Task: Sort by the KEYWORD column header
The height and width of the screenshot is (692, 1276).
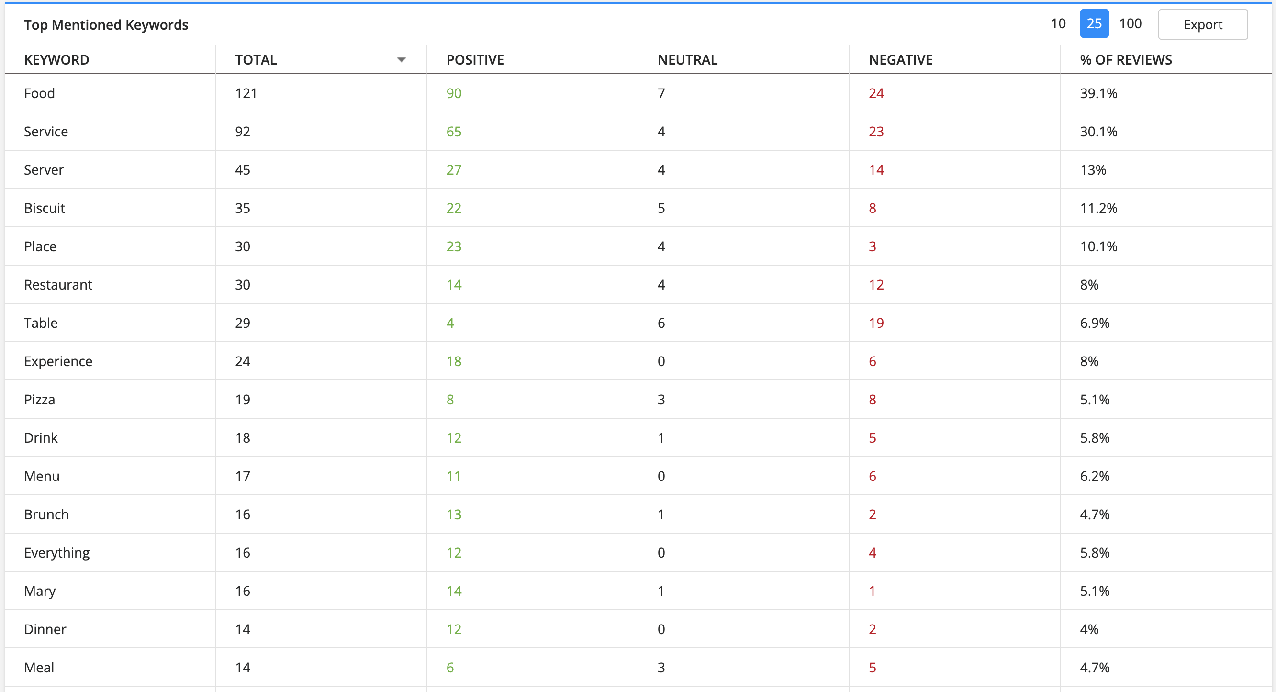Action: click(56, 60)
